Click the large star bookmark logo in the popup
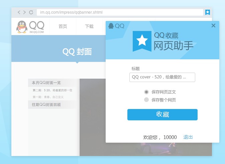 [142, 41]
